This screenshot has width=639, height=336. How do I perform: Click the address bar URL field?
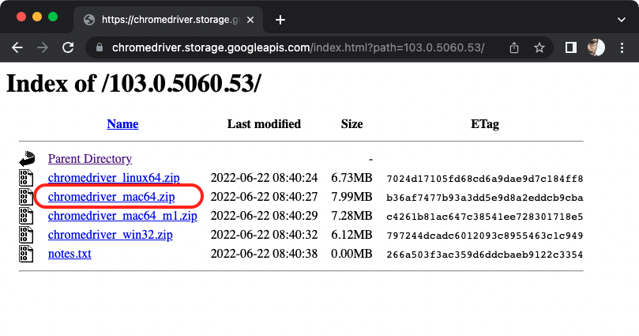pos(298,47)
